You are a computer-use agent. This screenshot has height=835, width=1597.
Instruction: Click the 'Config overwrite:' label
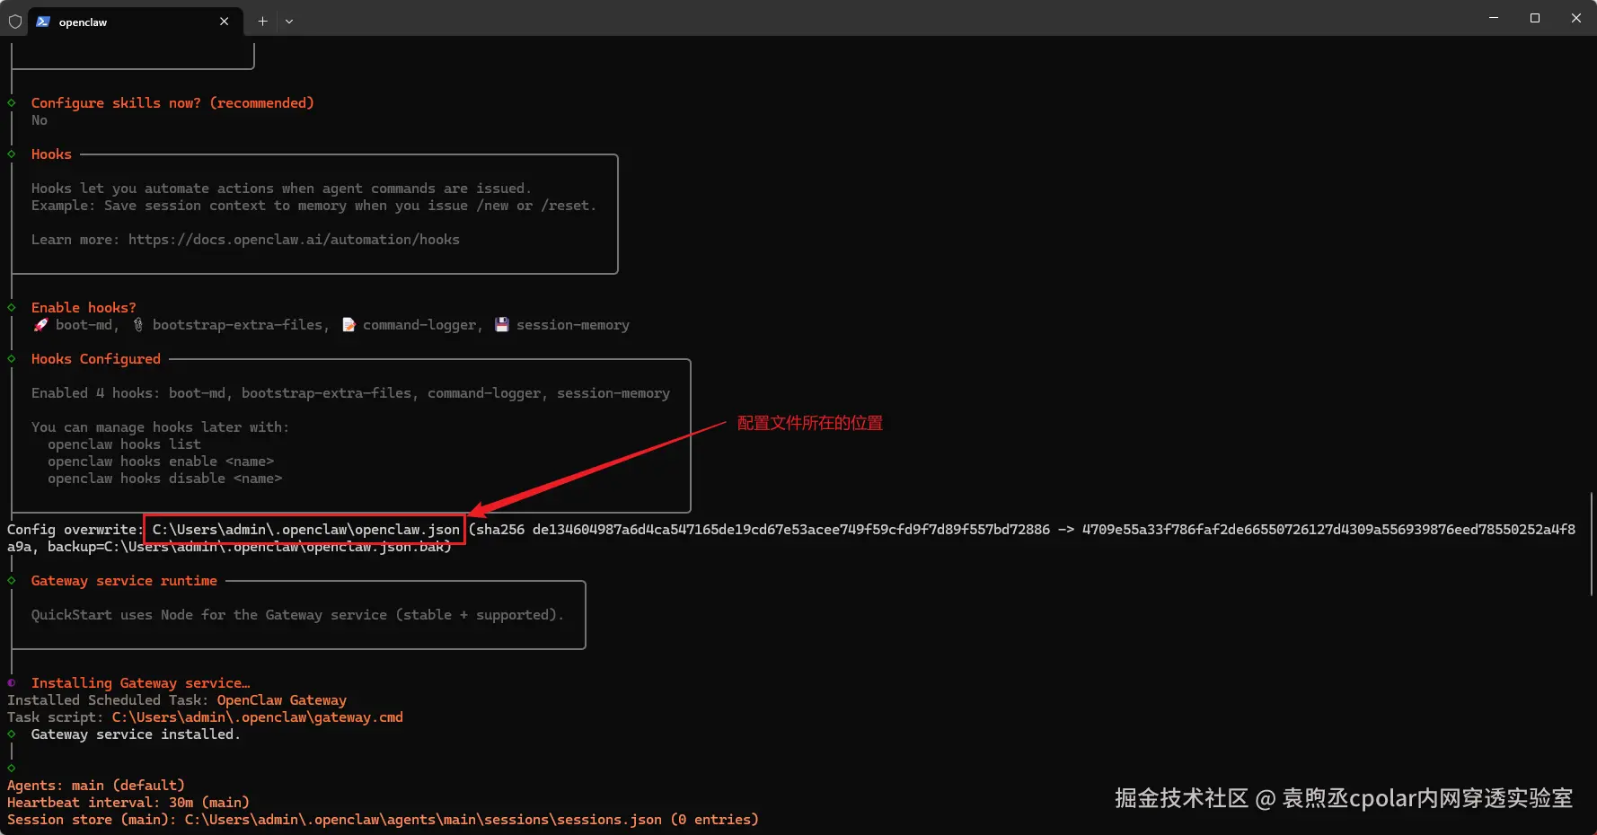pyautogui.click(x=74, y=530)
